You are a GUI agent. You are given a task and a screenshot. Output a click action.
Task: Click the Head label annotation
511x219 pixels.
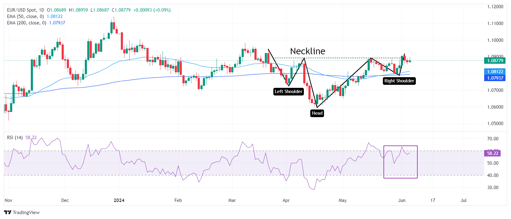317,113
